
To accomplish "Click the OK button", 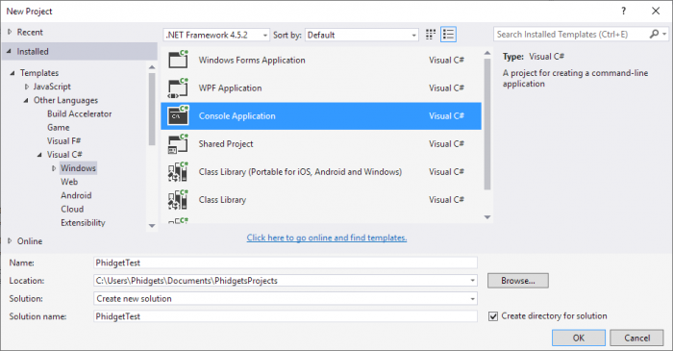I will (579, 338).
